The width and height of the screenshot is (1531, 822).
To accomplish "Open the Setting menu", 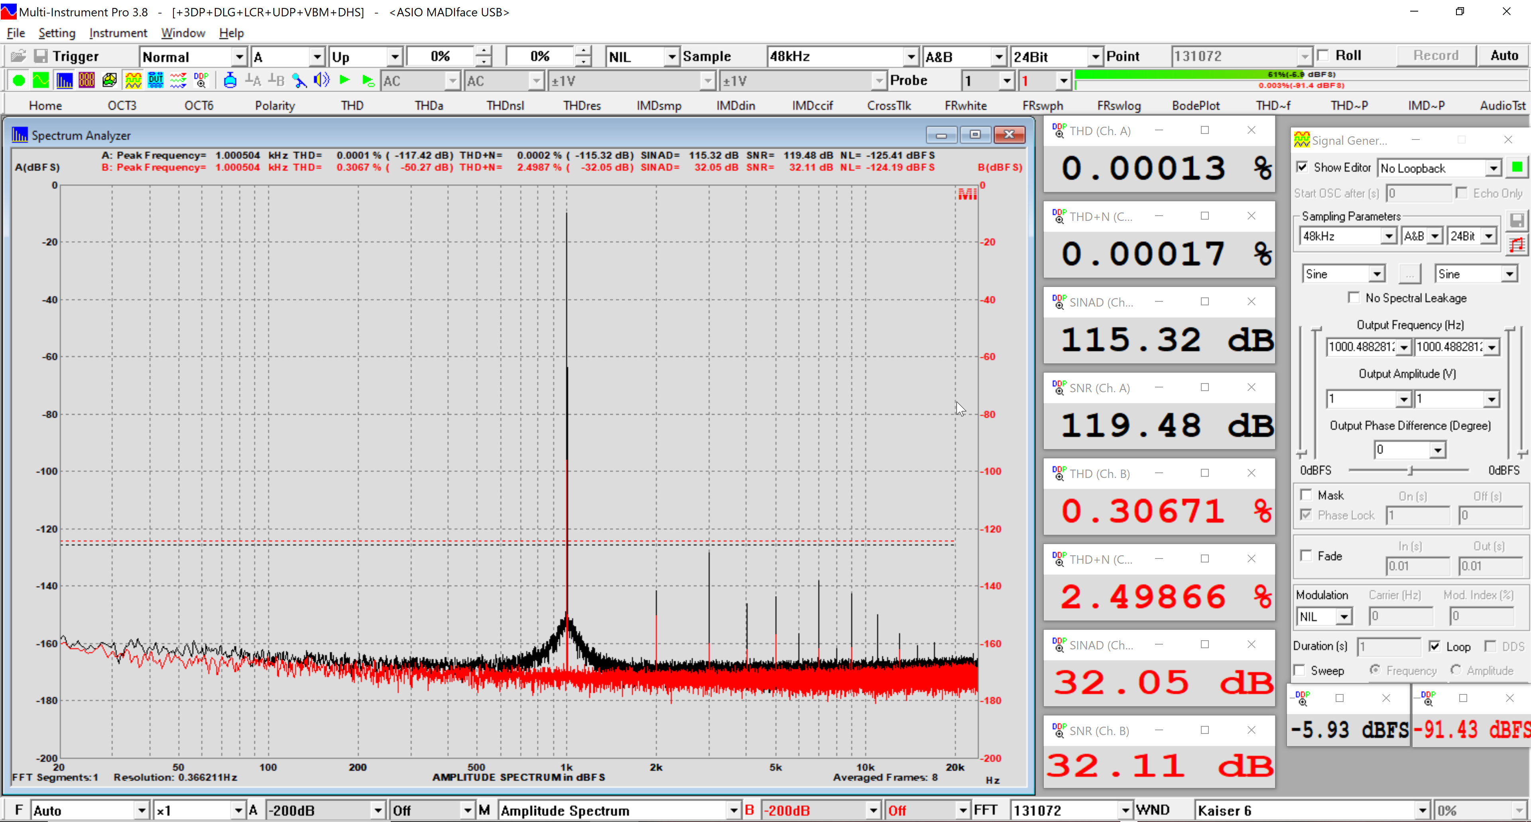I will coord(57,33).
